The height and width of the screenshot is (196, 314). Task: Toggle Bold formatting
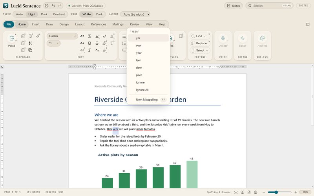click(89, 43)
